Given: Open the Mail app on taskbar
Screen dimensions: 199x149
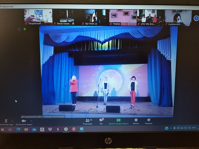Looking at the screenshot, I should (x=34, y=129).
